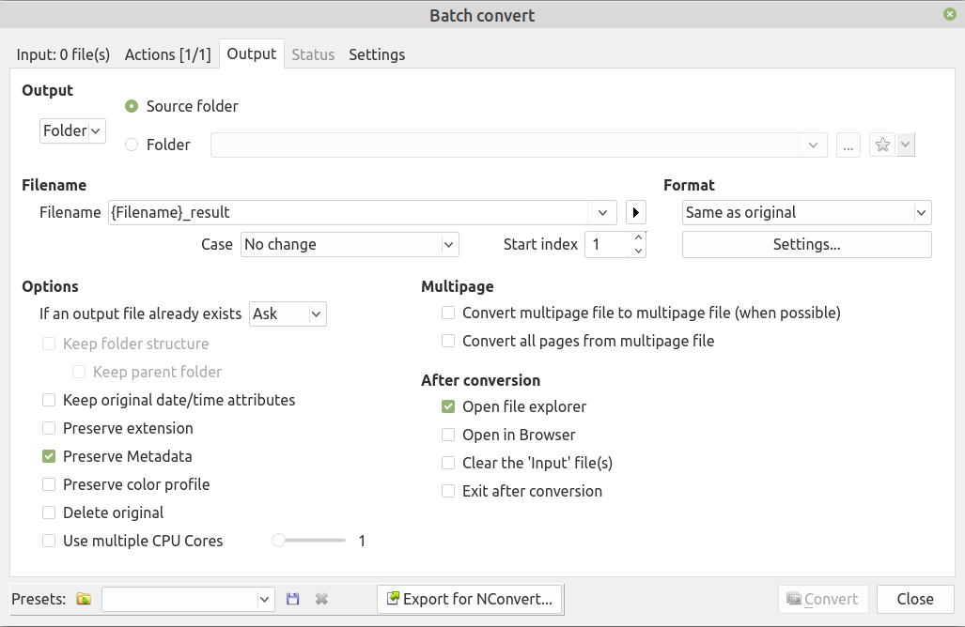
Task: Click the delete preset X icon
Action: pyautogui.click(x=321, y=599)
